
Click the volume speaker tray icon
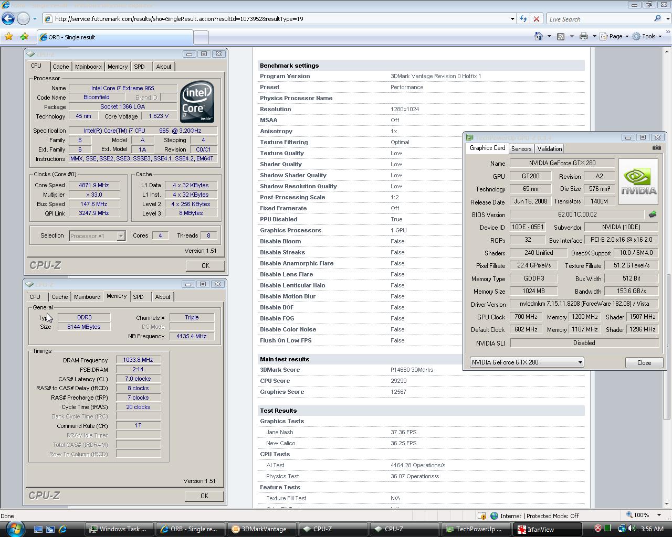point(631,529)
